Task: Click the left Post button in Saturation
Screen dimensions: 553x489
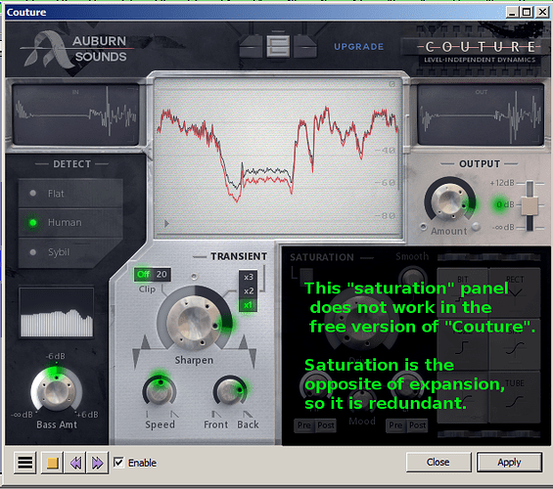Action: pos(326,425)
